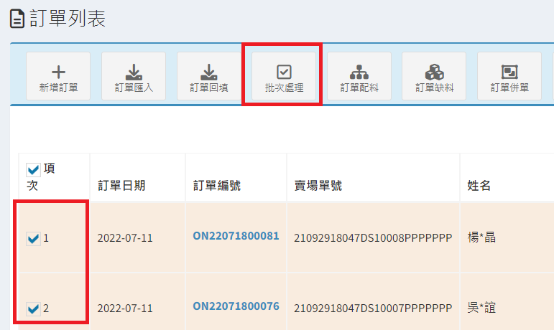Uncheck the checkbox for row 2
This screenshot has width=554, height=330.
point(32,309)
